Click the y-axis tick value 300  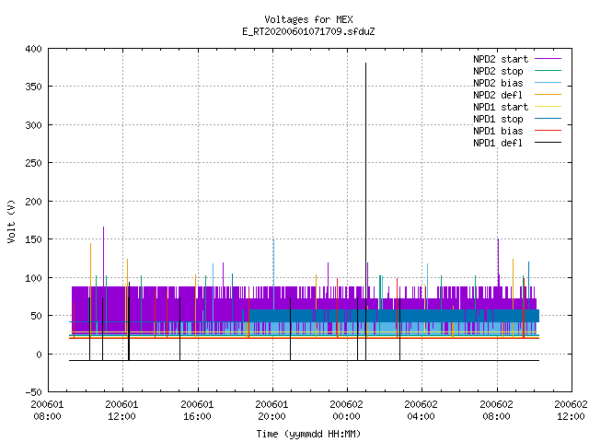[x=33, y=125]
